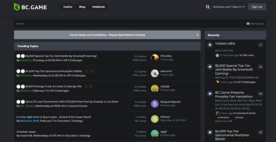Viewport: 276px width, 142px height.
Task: Open BC Game Presents Provably Fair Hackathon
Action: [x=234, y=95]
